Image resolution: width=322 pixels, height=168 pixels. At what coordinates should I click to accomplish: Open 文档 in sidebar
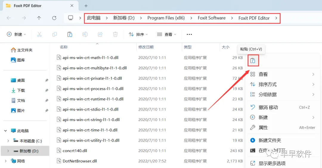18,101
